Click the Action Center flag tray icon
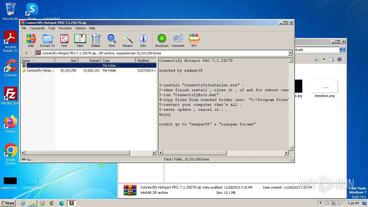This screenshot has height=207, width=368. [x=341, y=203]
